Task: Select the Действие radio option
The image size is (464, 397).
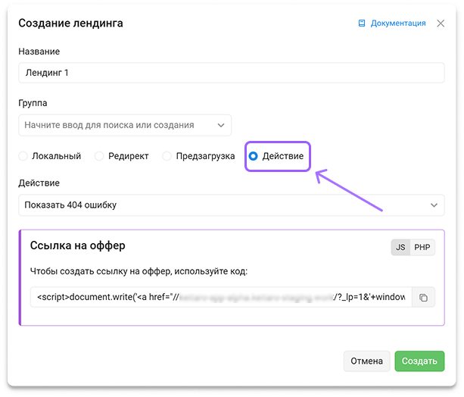Action: coord(254,156)
